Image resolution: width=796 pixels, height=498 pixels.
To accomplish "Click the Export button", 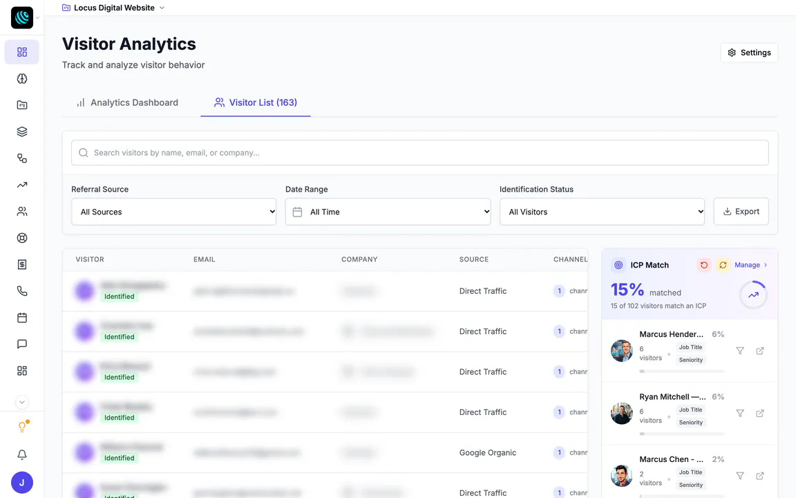I will coord(741,212).
